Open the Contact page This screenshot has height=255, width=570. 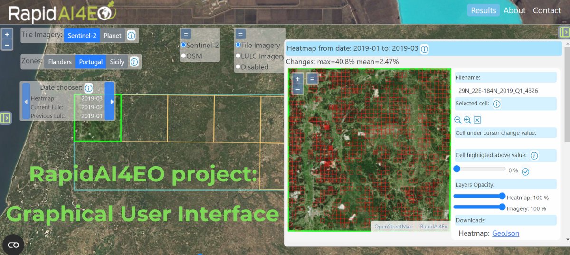pyautogui.click(x=547, y=10)
